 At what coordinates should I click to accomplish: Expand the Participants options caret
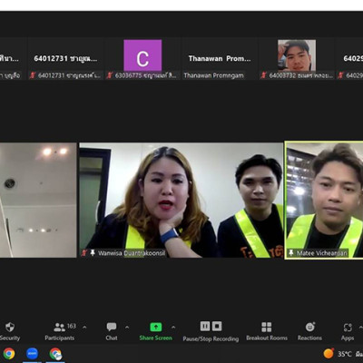(x=84, y=327)
